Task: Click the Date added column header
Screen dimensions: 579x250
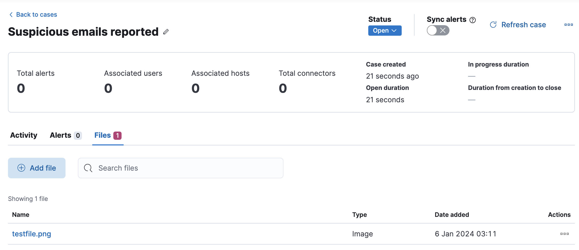Action: coord(452,215)
